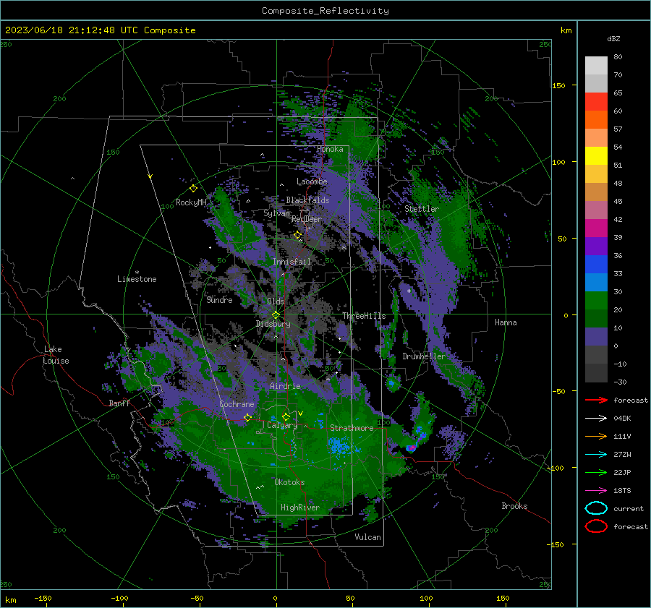
Task: Click the Olds city label
Action: pyautogui.click(x=276, y=301)
